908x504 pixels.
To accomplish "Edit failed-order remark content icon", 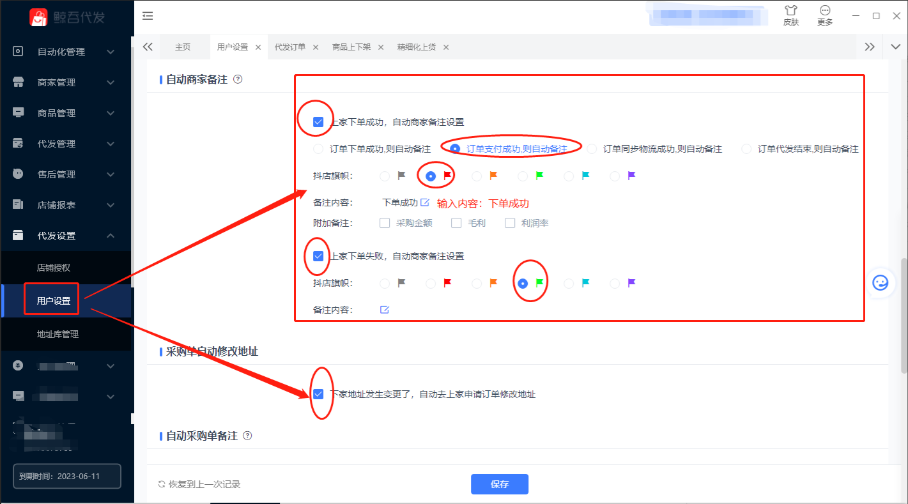I will pos(385,310).
